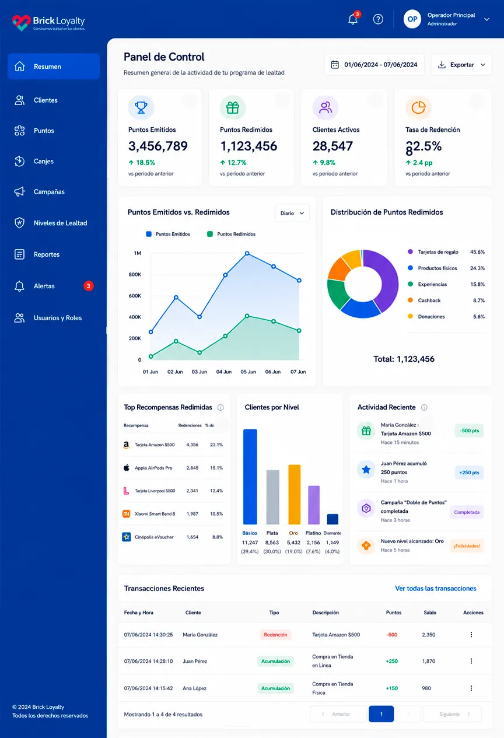Click Ver todas las transacciones link
Screen dimensions: 504x738
pyautogui.click(x=436, y=589)
